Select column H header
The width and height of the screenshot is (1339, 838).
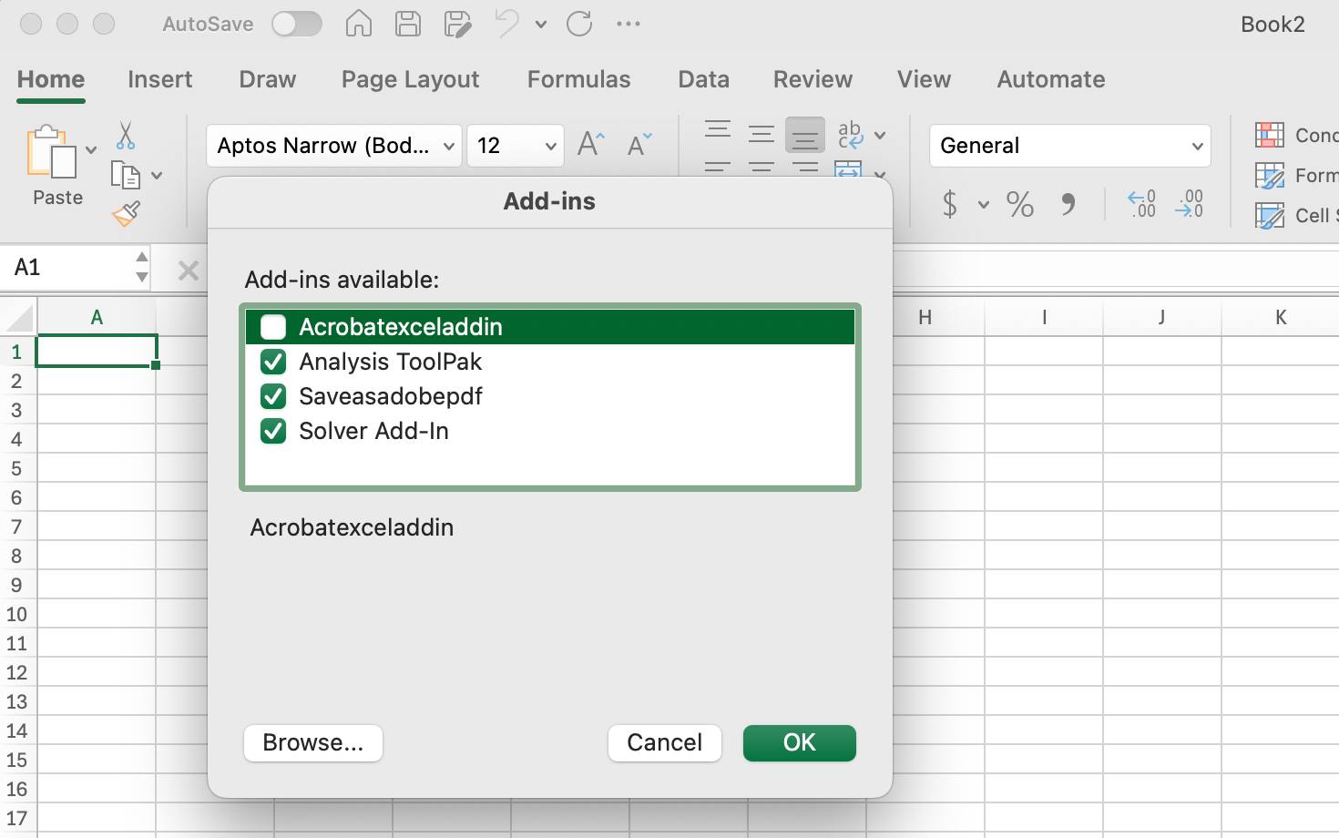pos(925,317)
